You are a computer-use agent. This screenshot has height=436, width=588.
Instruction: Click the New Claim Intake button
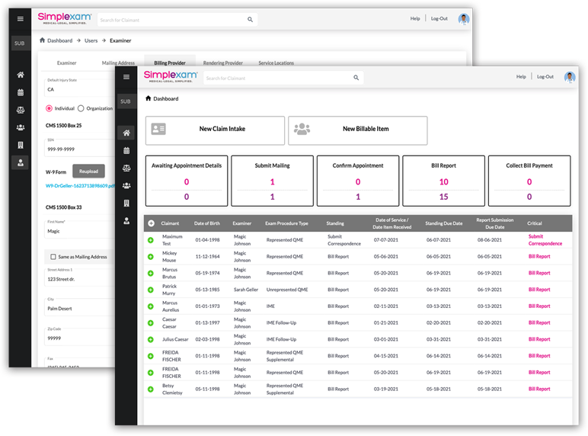(x=215, y=130)
